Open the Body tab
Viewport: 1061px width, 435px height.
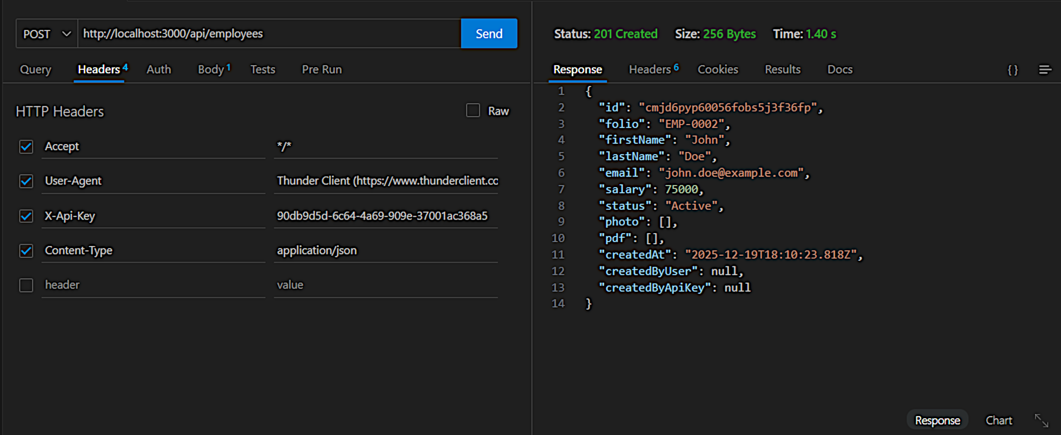pyautogui.click(x=211, y=69)
